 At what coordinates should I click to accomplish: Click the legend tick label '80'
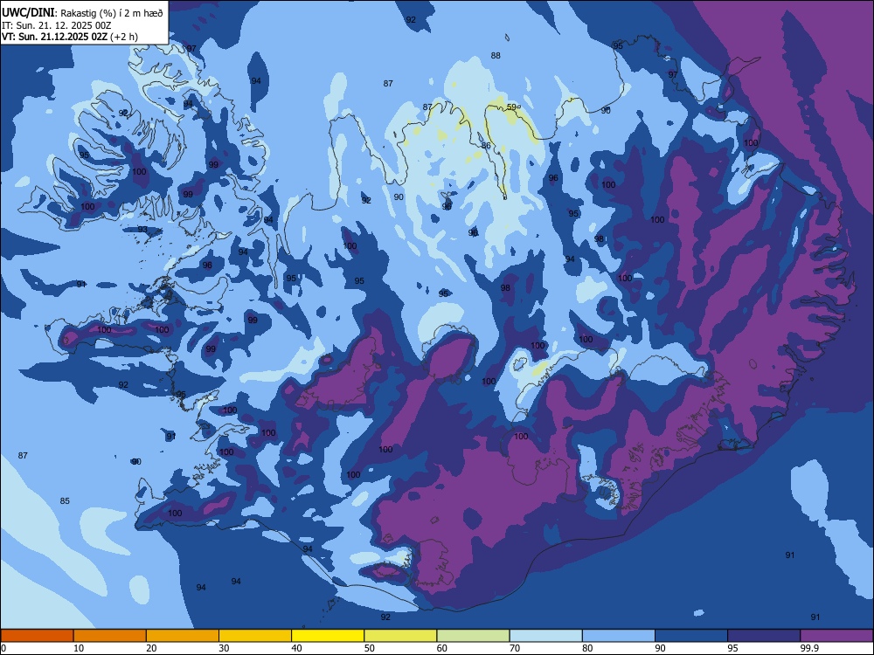coord(587,648)
